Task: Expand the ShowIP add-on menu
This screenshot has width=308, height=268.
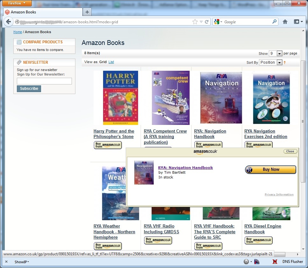Action: (x=22, y=262)
